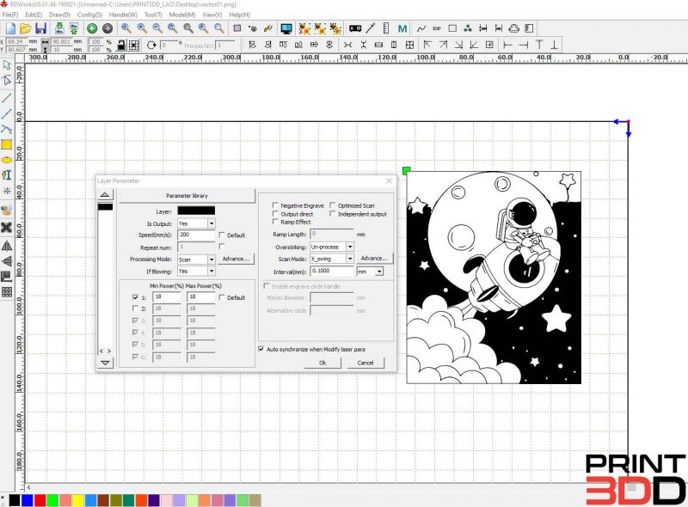Open the Config(S) menu
Image resolution: width=688 pixels, height=507 pixels.
(89, 15)
